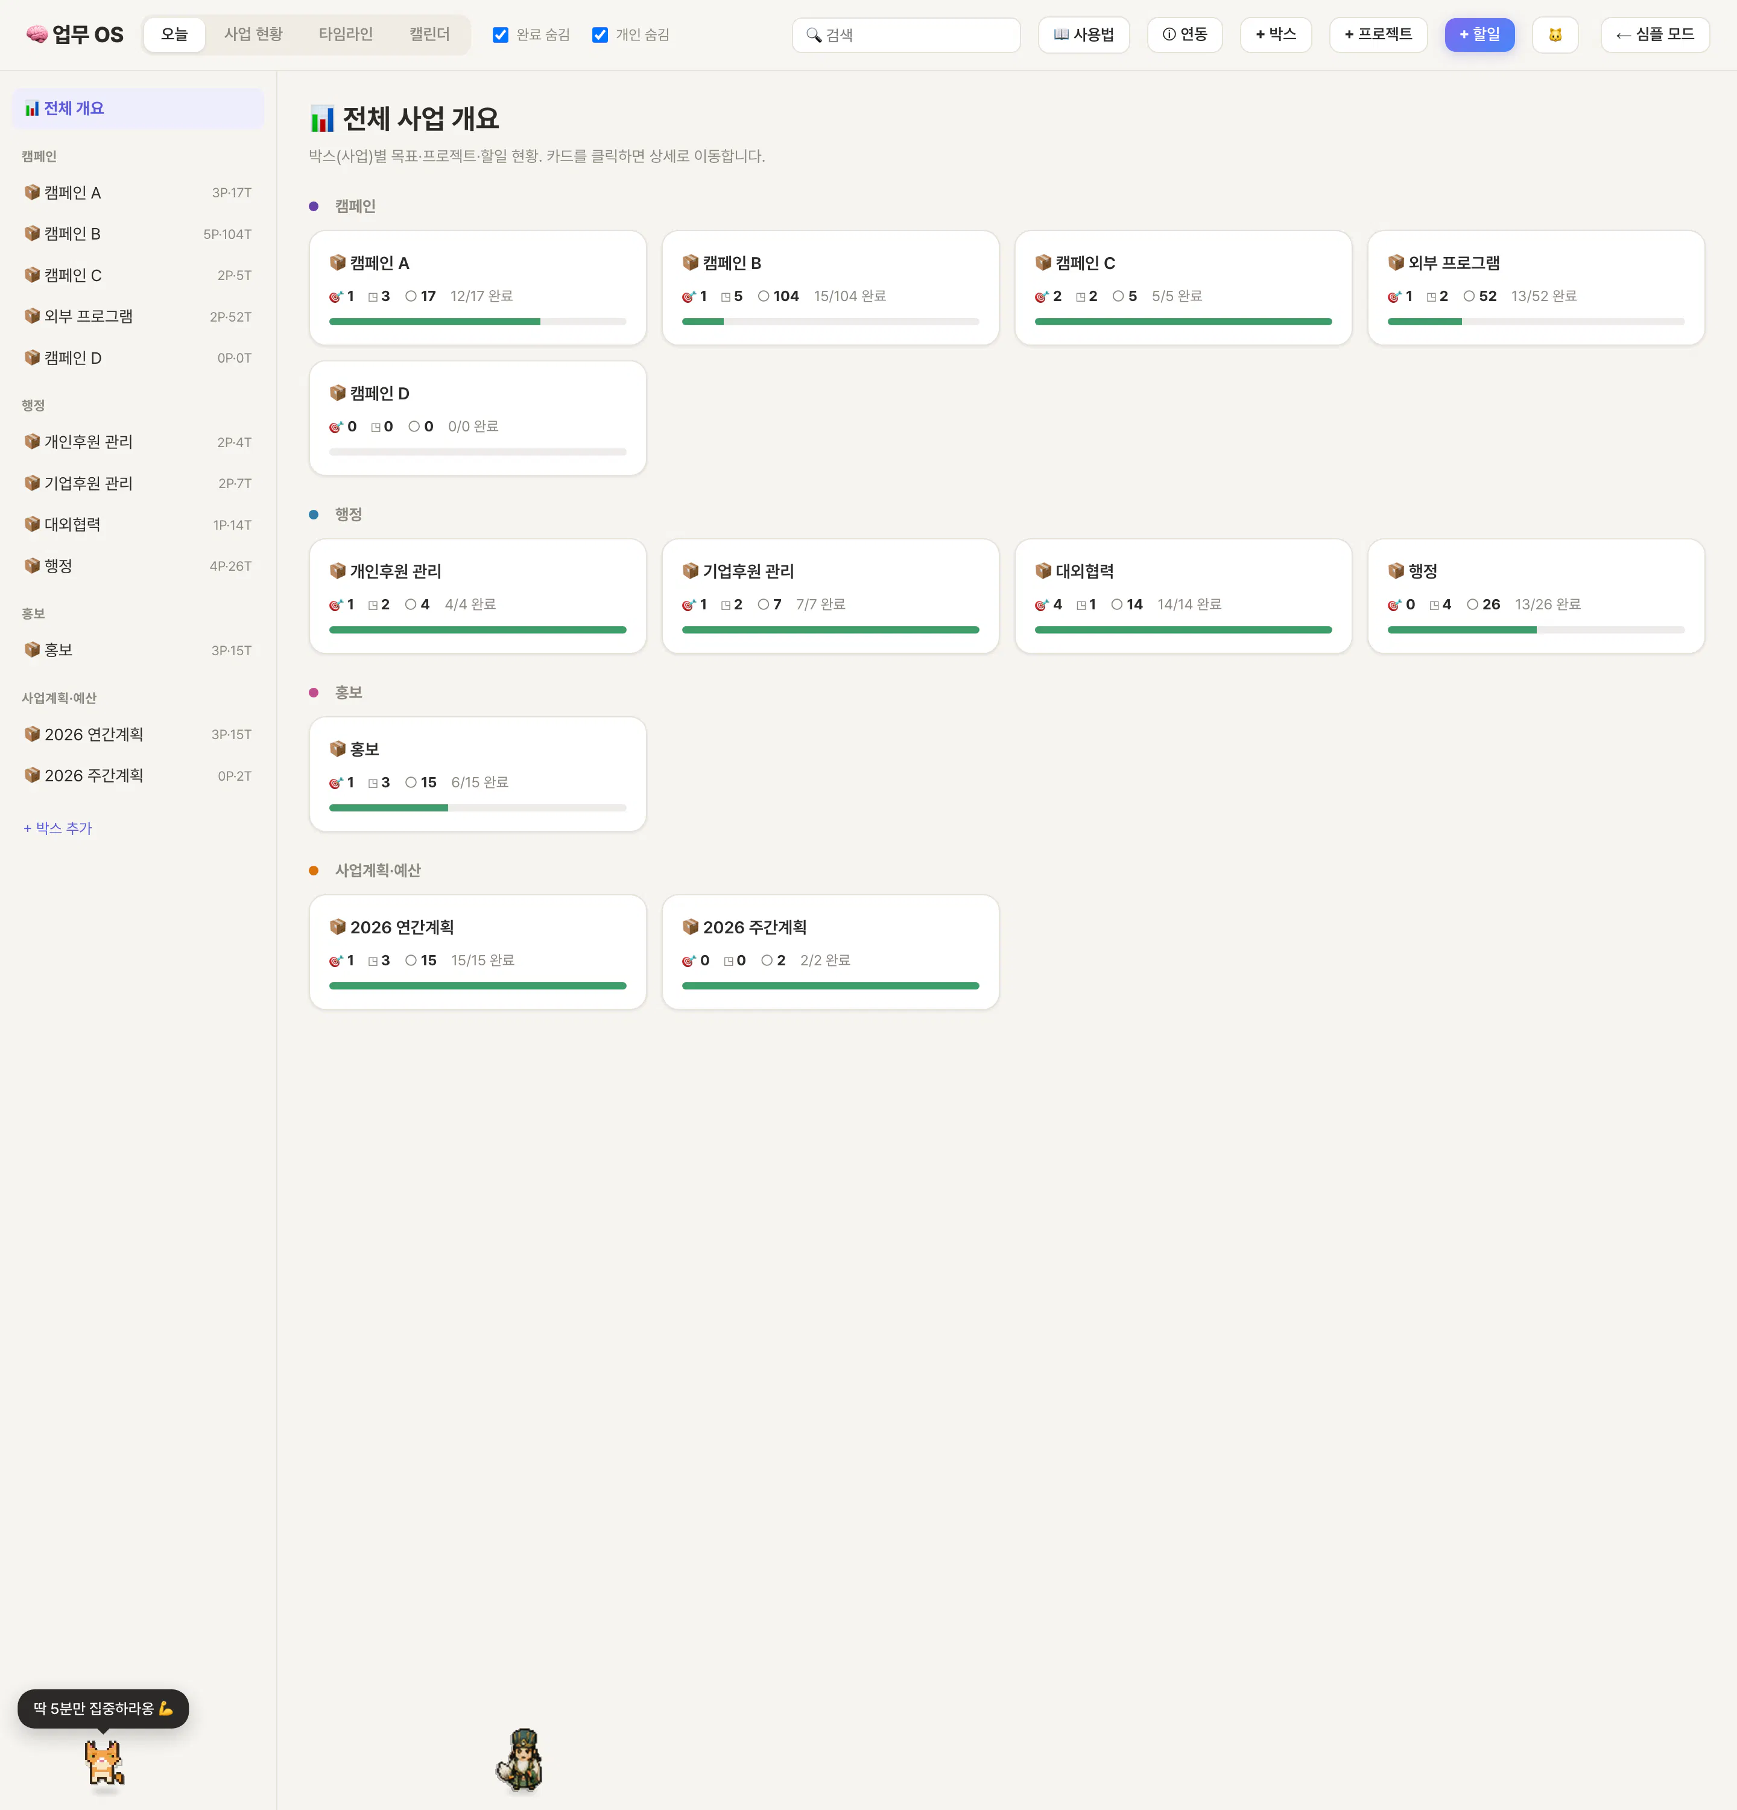This screenshot has height=1810, width=1737.
Task: Click the cat emoji button in toolbar
Action: [x=1554, y=34]
